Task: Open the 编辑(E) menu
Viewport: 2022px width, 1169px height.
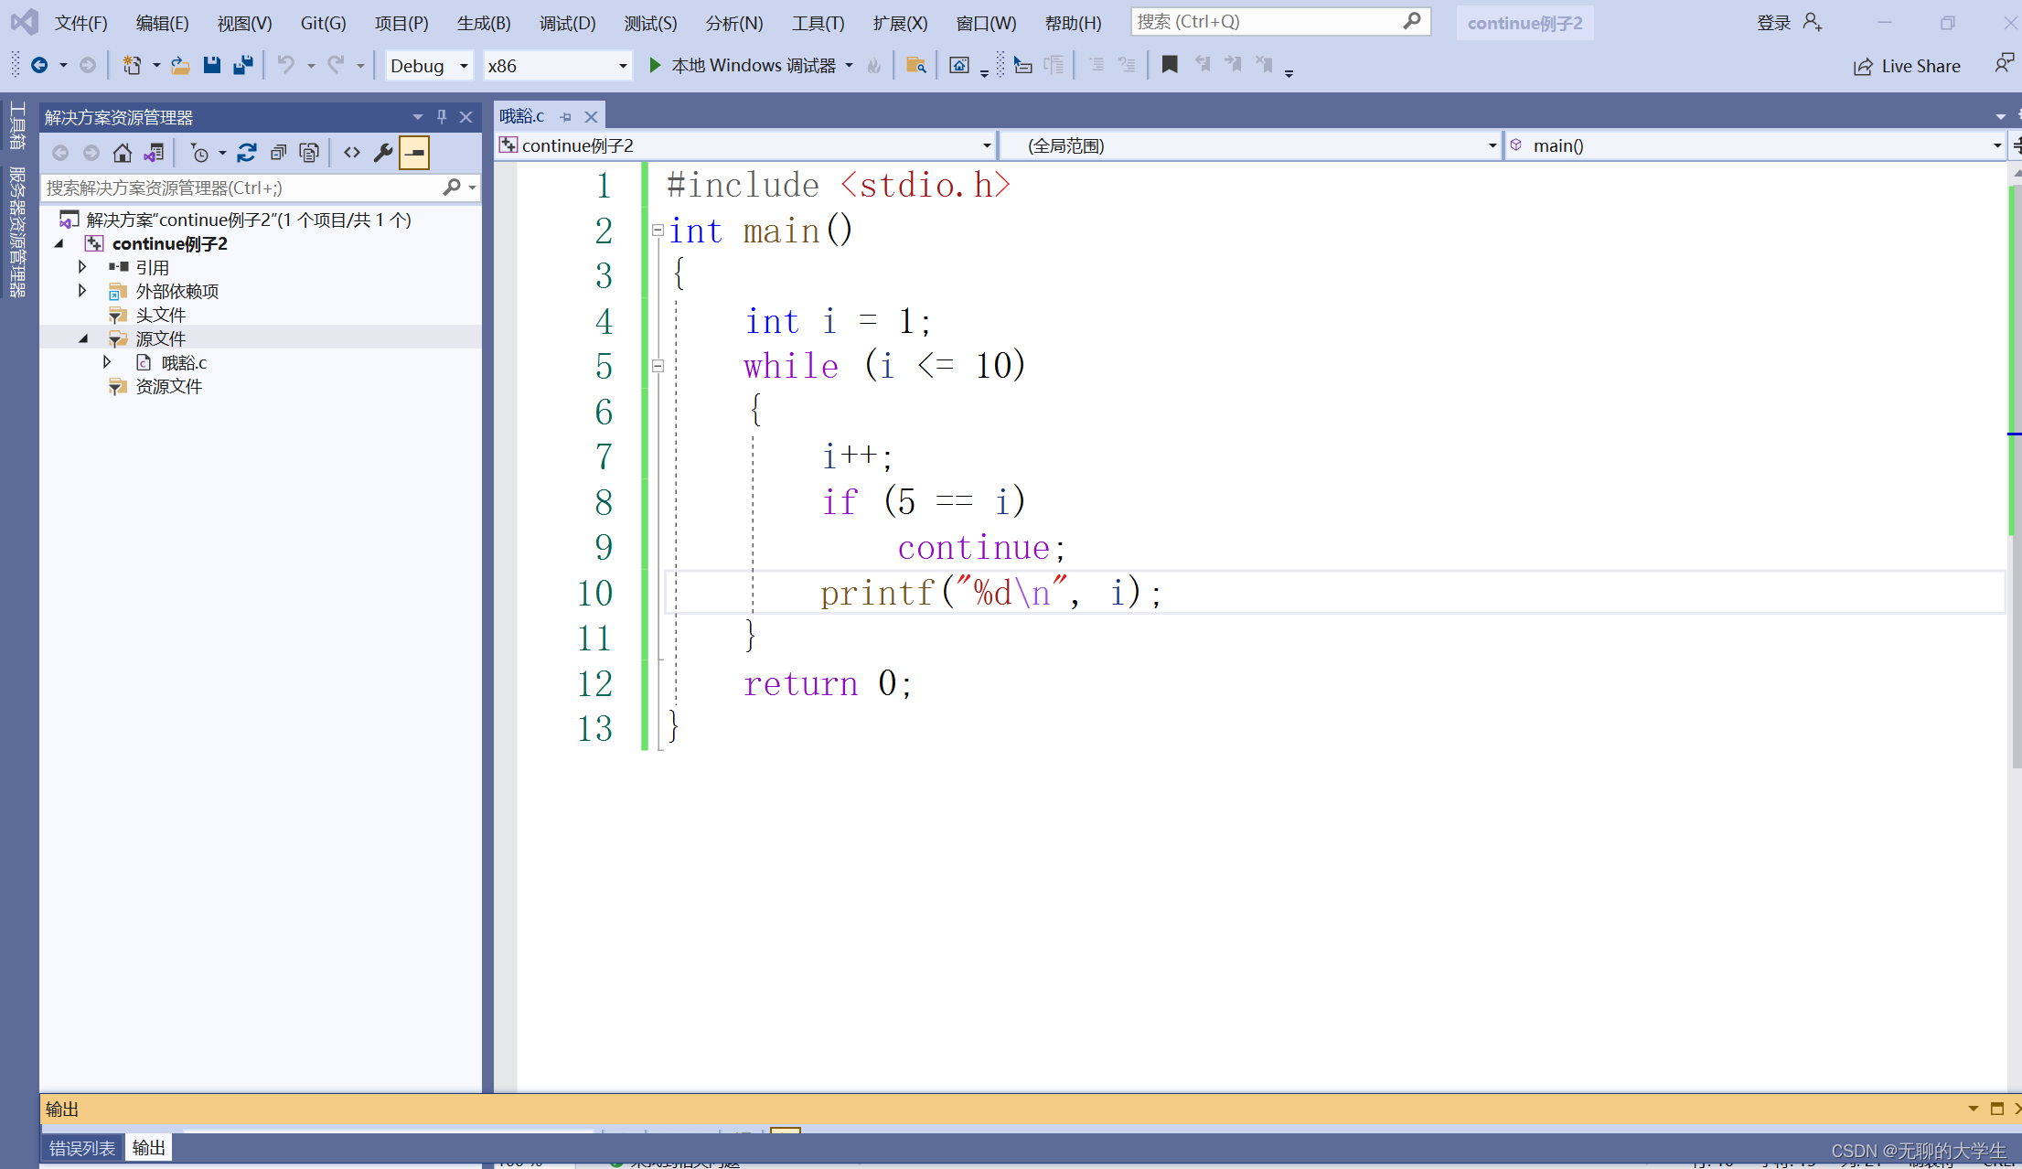Action: click(162, 23)
